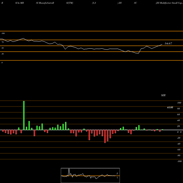Click the -40 label on MR axis
Viewport: 183px width, 183px height.
[x=179, y=144]
